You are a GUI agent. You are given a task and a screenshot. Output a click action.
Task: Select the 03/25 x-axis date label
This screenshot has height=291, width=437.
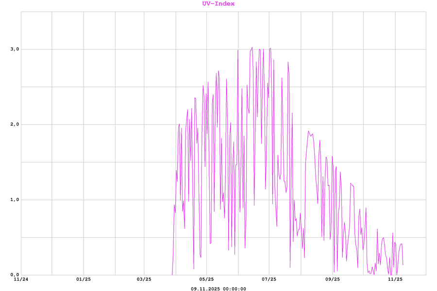(144, 279)
